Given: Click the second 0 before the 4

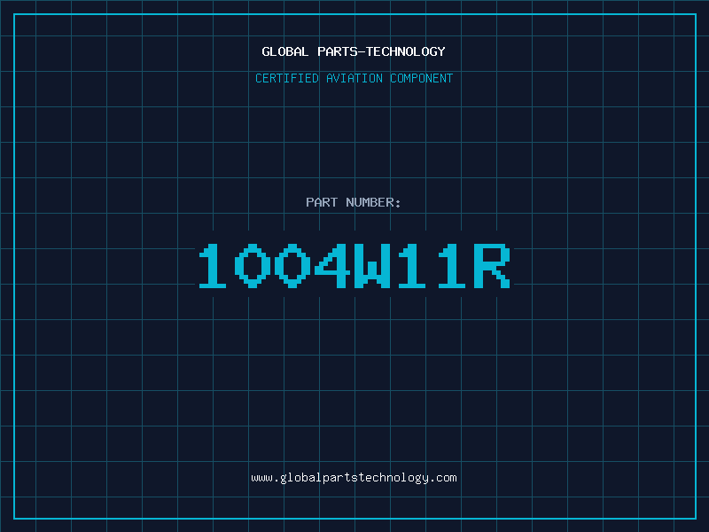Looking at the screenshot, I should [292, 265].
